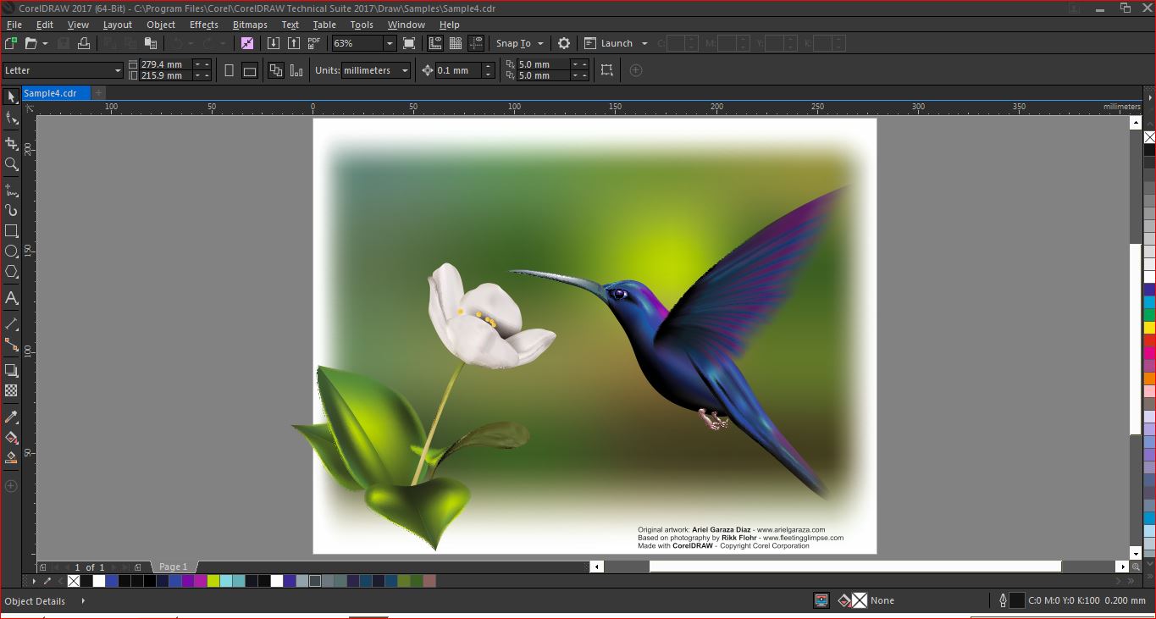Select the Page 1 tab
This screenshot has height=619, width=1156.
click(x=174, y=566)
